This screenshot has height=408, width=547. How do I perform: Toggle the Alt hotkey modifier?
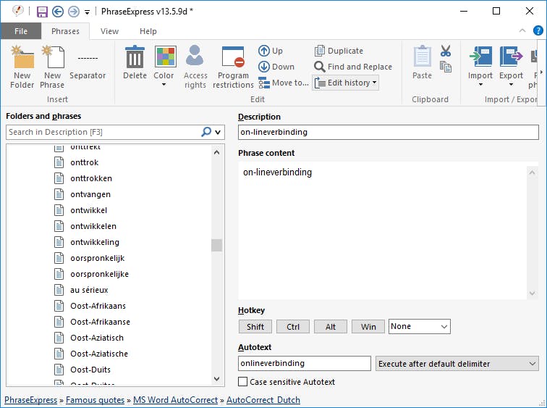[331, 327]
